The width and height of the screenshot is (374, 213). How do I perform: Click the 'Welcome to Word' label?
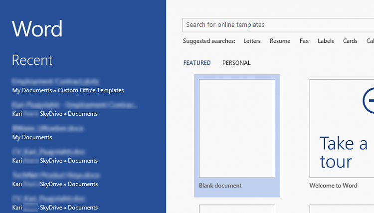coord(333,186)
